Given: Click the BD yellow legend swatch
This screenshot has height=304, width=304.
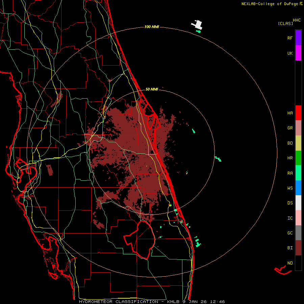Looking at the screenshot, I should click(298, 143).
